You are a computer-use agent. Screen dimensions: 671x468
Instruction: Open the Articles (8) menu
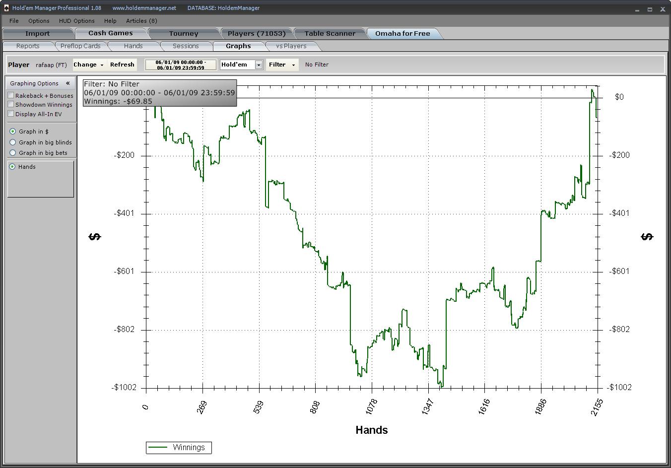click(141, 21)
